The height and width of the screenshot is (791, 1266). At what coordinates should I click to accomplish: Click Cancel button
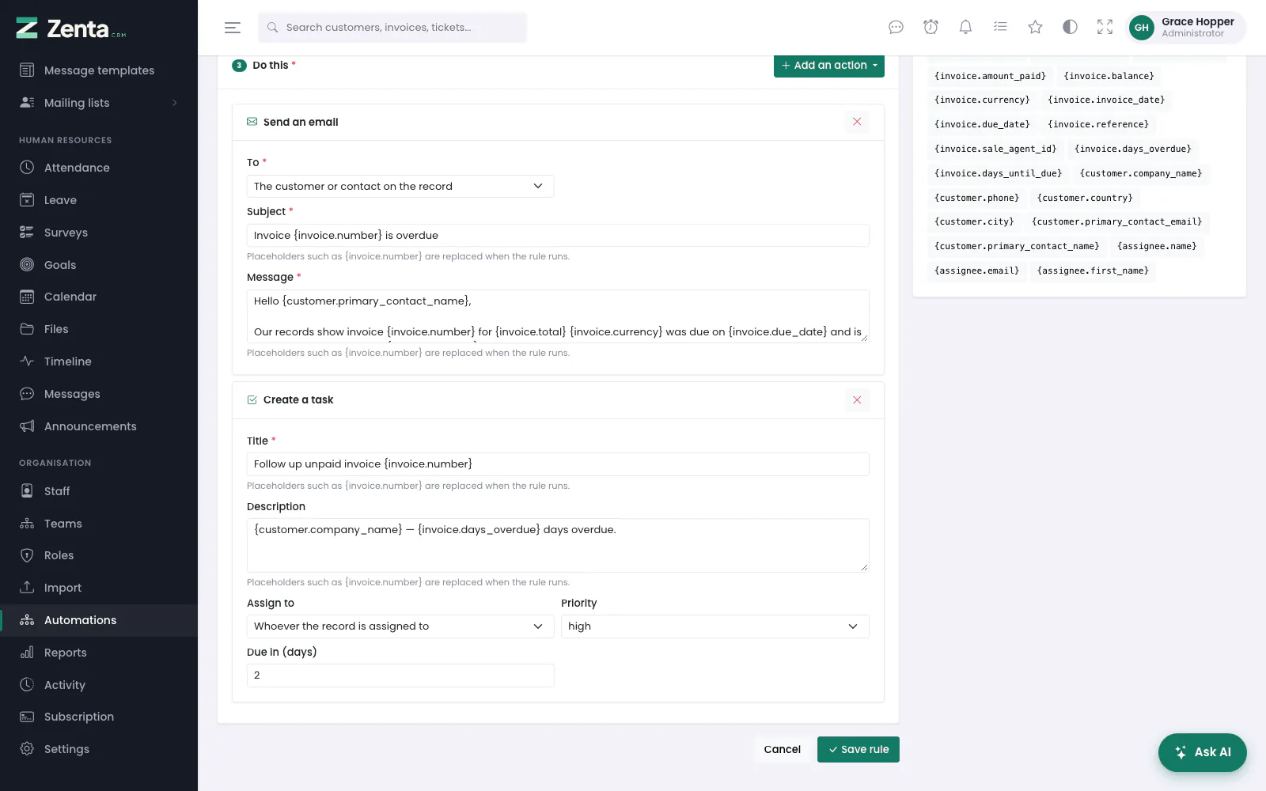click(782, 750)
